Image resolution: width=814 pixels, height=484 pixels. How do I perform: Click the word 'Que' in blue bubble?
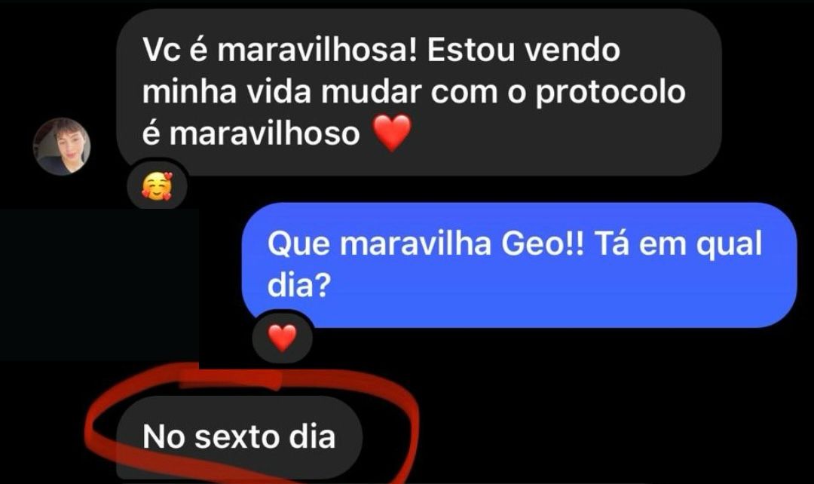tap(298, 245)
